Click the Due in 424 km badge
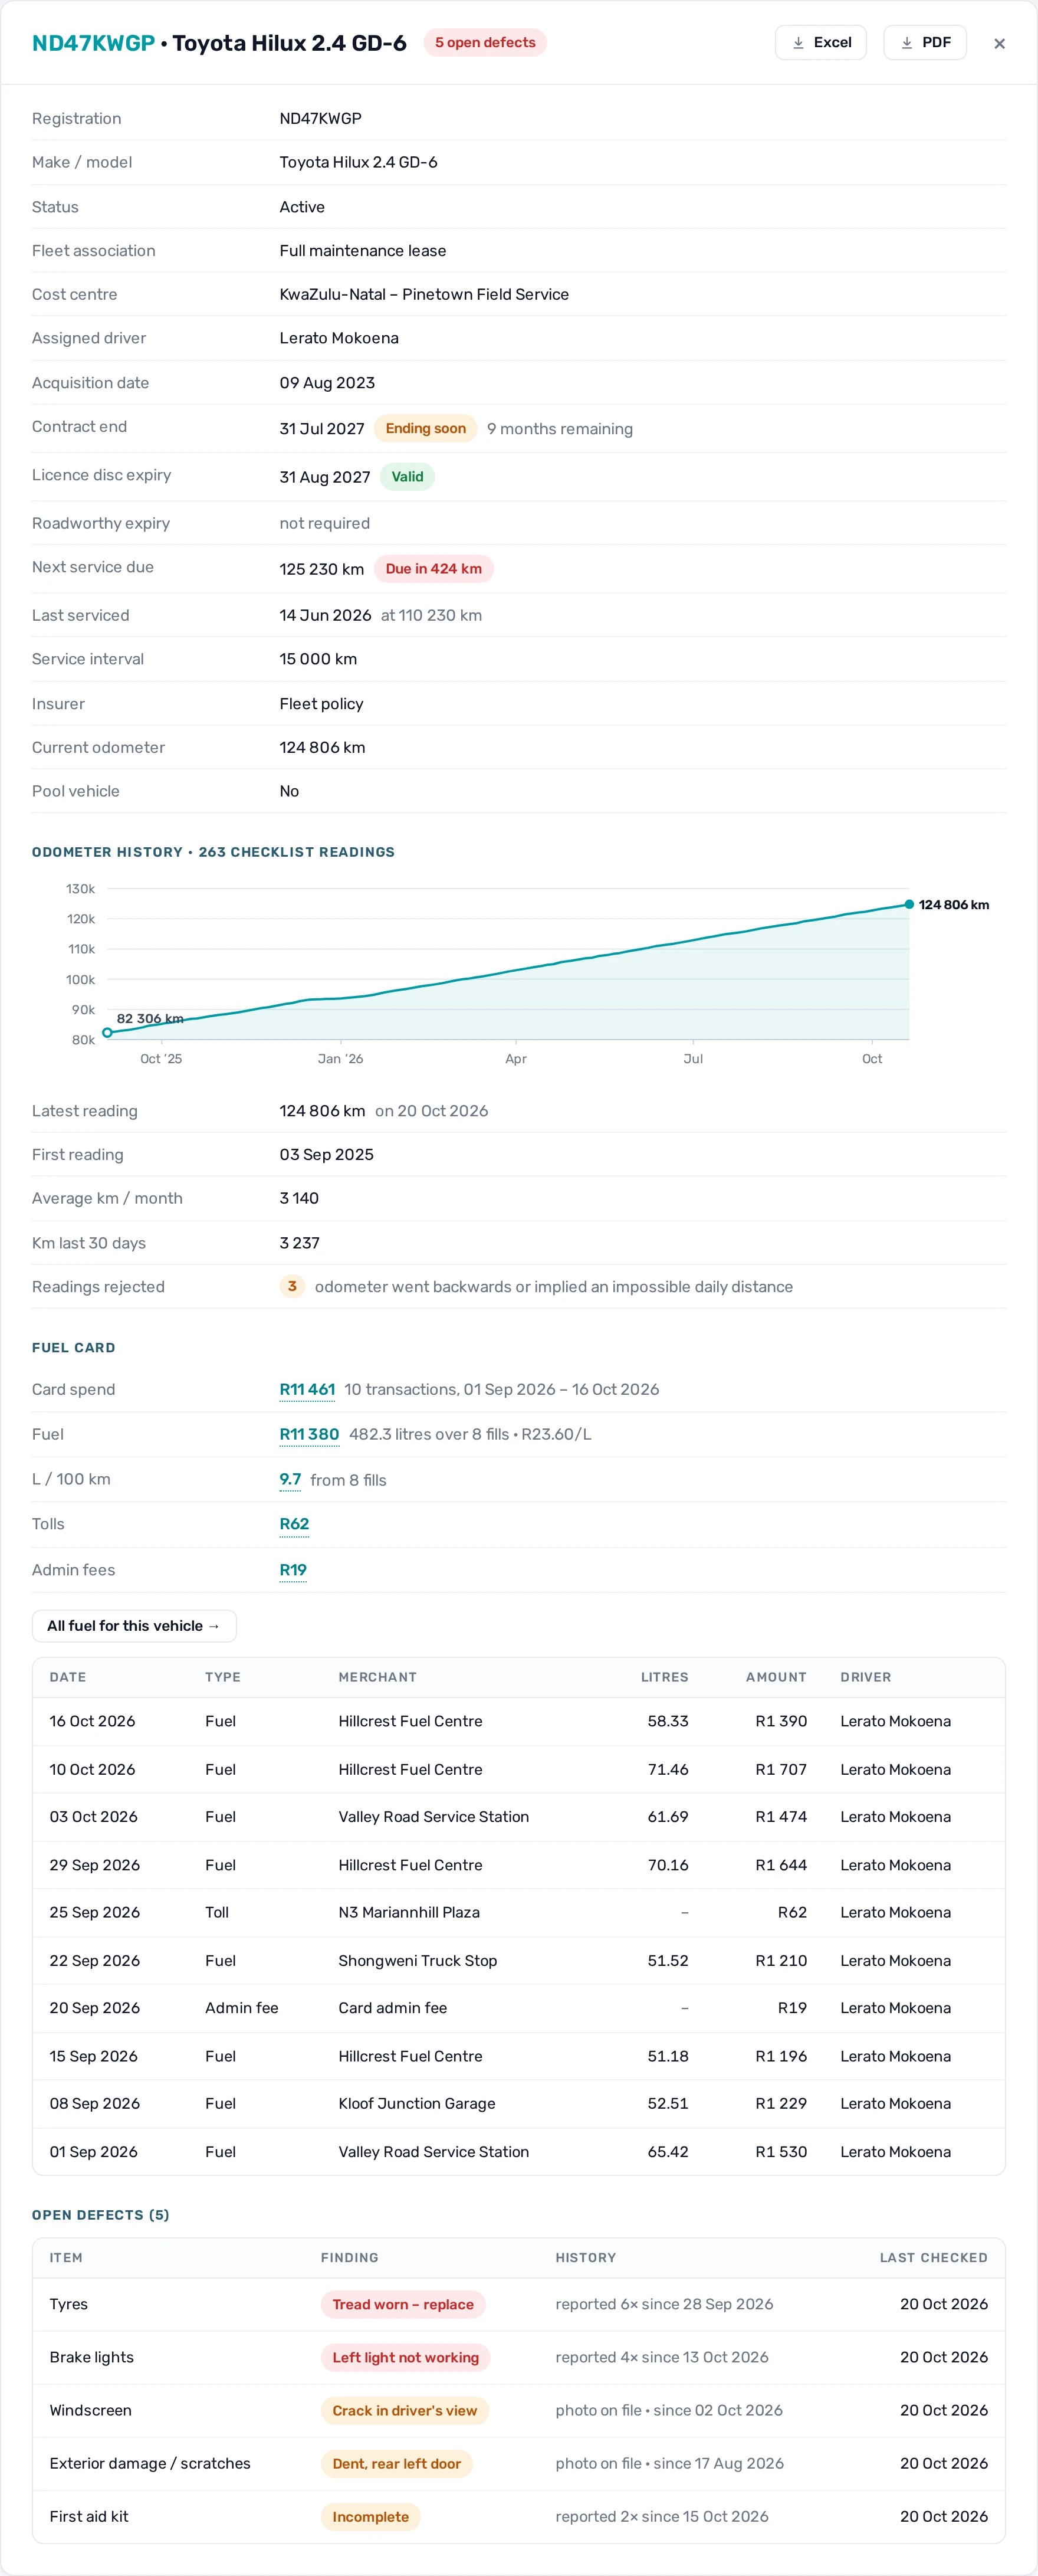Viewport: 1038px width, 2576px height. tap(433, 568)
